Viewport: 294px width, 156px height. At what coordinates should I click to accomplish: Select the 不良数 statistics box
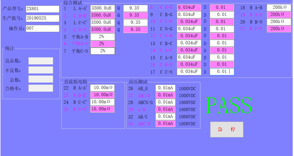point(41,70)
